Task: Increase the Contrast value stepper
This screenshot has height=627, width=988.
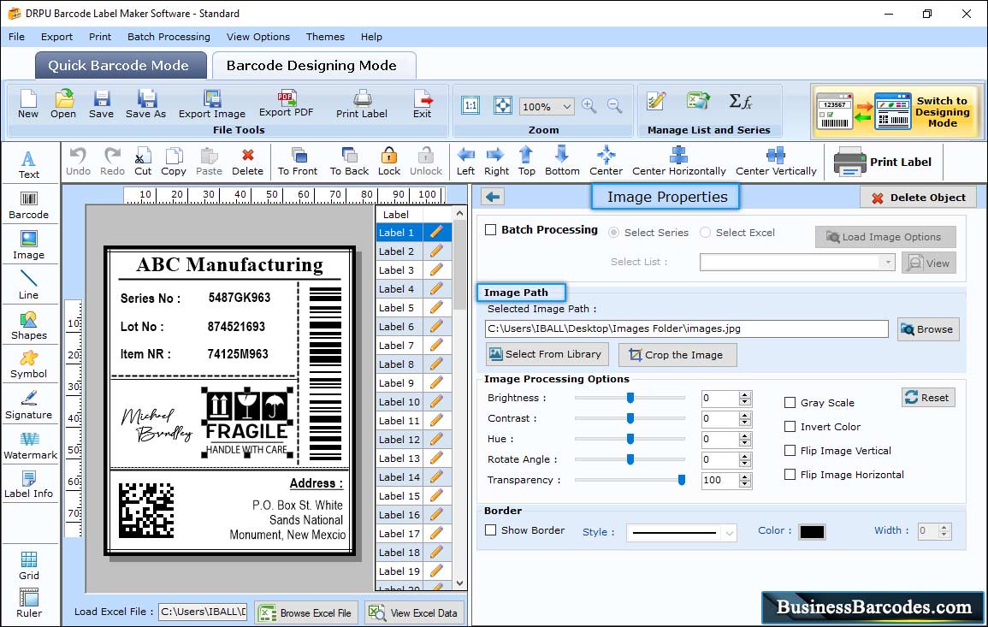Action: tap(745, 415)
